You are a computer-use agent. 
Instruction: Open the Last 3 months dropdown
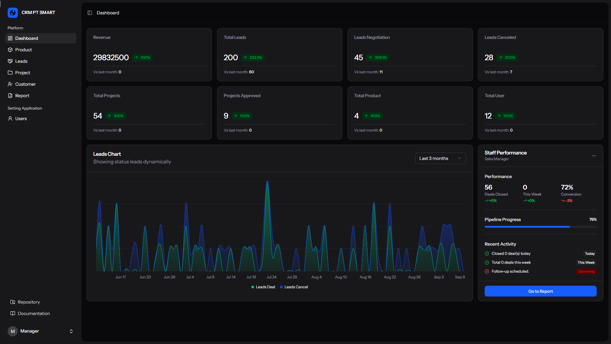point(440,158)
